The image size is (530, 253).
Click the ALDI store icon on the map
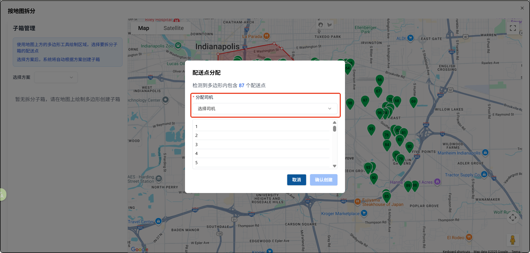(410, 38)
